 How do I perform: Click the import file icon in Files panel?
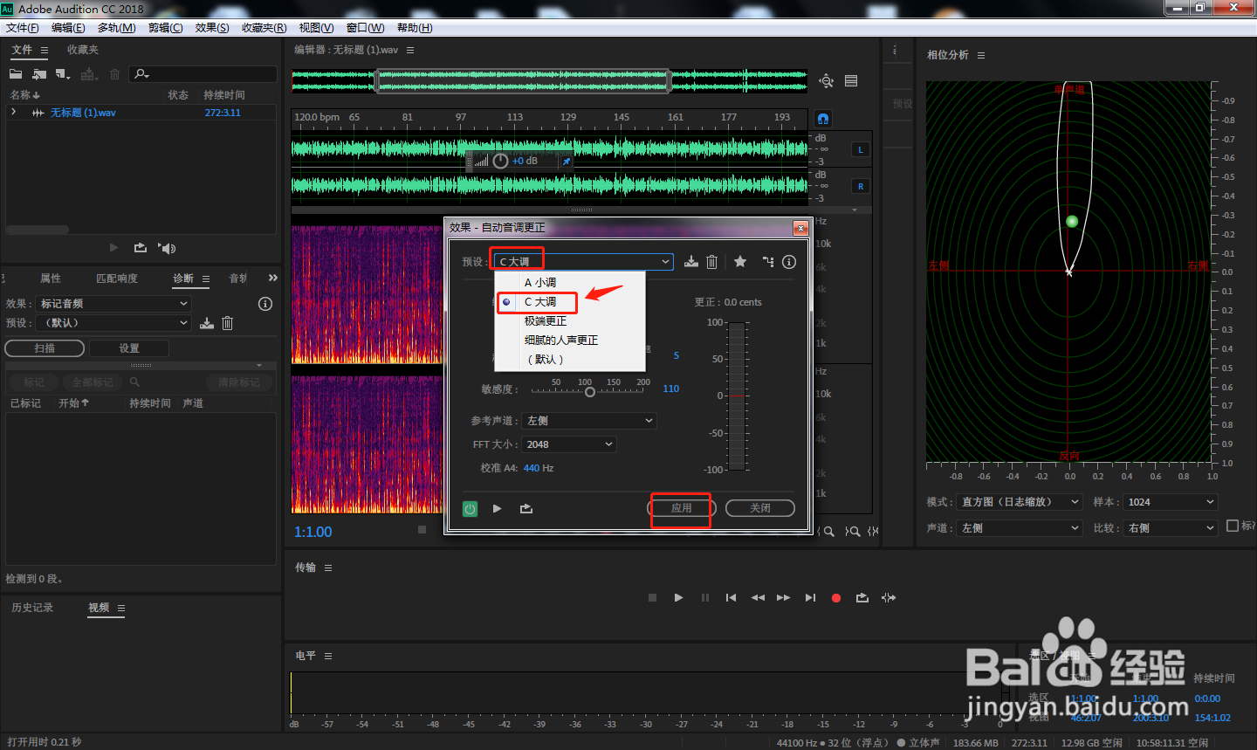pyautogui.click(x=39, y=74)
